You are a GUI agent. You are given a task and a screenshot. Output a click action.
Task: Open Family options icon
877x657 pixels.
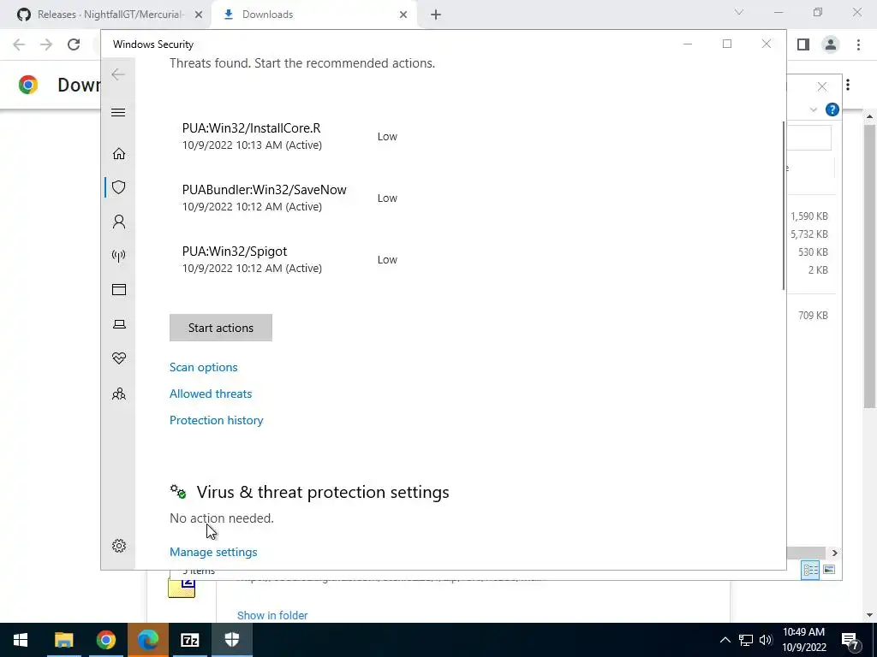tap(118, 394)
